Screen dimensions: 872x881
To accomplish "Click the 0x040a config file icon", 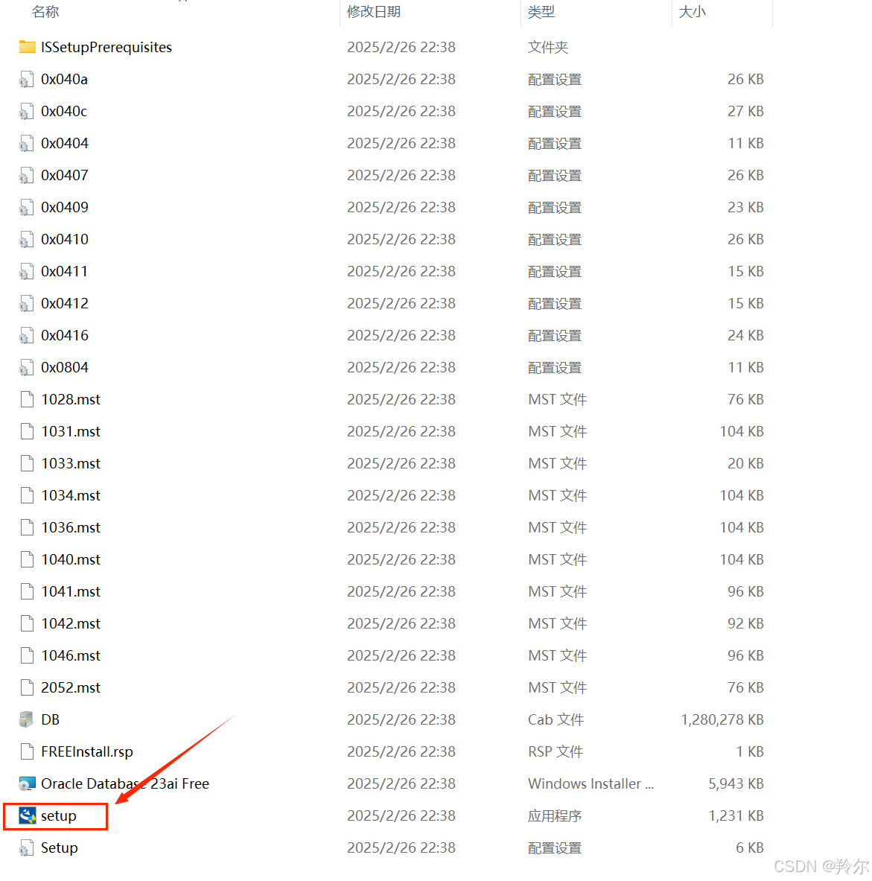I will (x=26, y=79).
